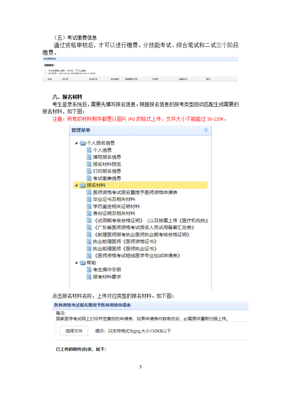
Task: Select 学历鉴定相关证明材料 item
Action: [116, 206]
